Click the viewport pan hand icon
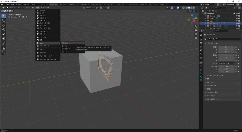This screenshot has height=132, width=242. 196,30
